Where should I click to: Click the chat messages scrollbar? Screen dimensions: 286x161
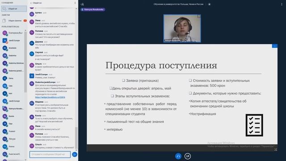(76, 138)
